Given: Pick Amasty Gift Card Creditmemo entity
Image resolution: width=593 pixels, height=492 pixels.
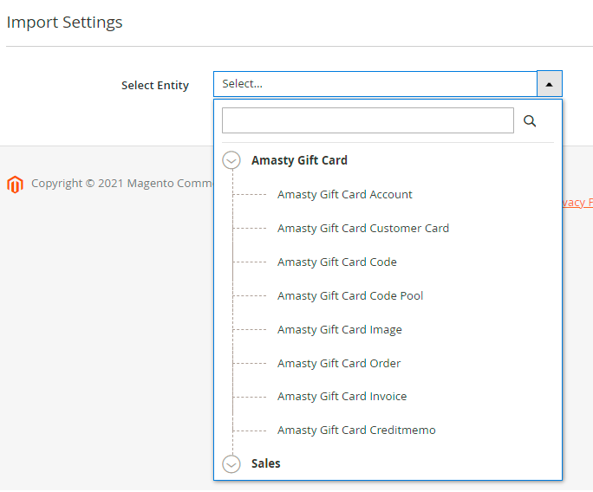Looking at the screenshot, I should coord(356,430).
